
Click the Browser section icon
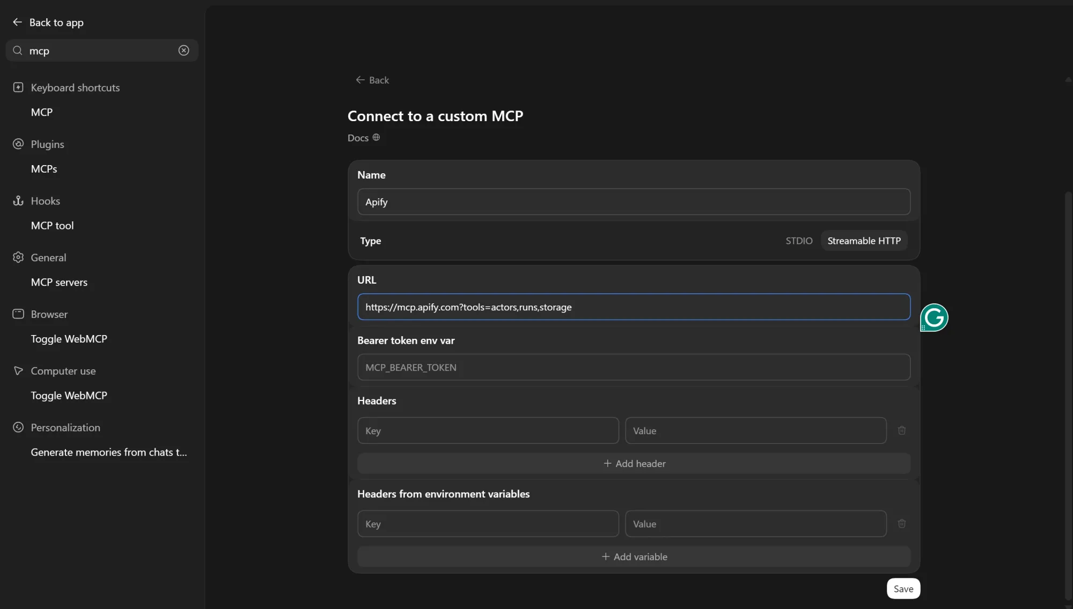click(18, 314)
